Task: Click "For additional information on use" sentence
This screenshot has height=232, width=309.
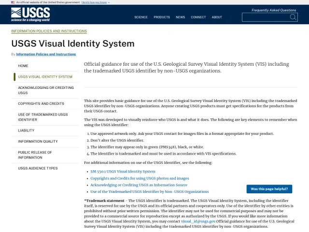Action: (148, 162)
